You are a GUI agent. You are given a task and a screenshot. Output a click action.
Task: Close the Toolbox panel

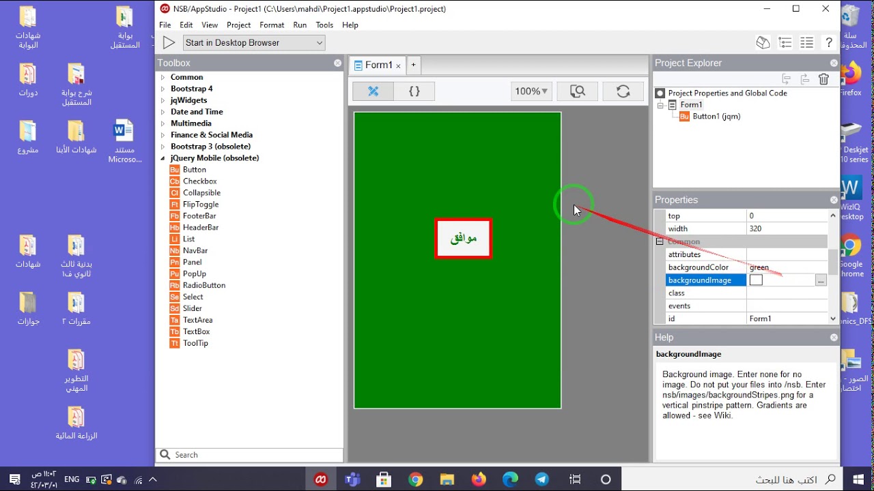coord(337,63)
